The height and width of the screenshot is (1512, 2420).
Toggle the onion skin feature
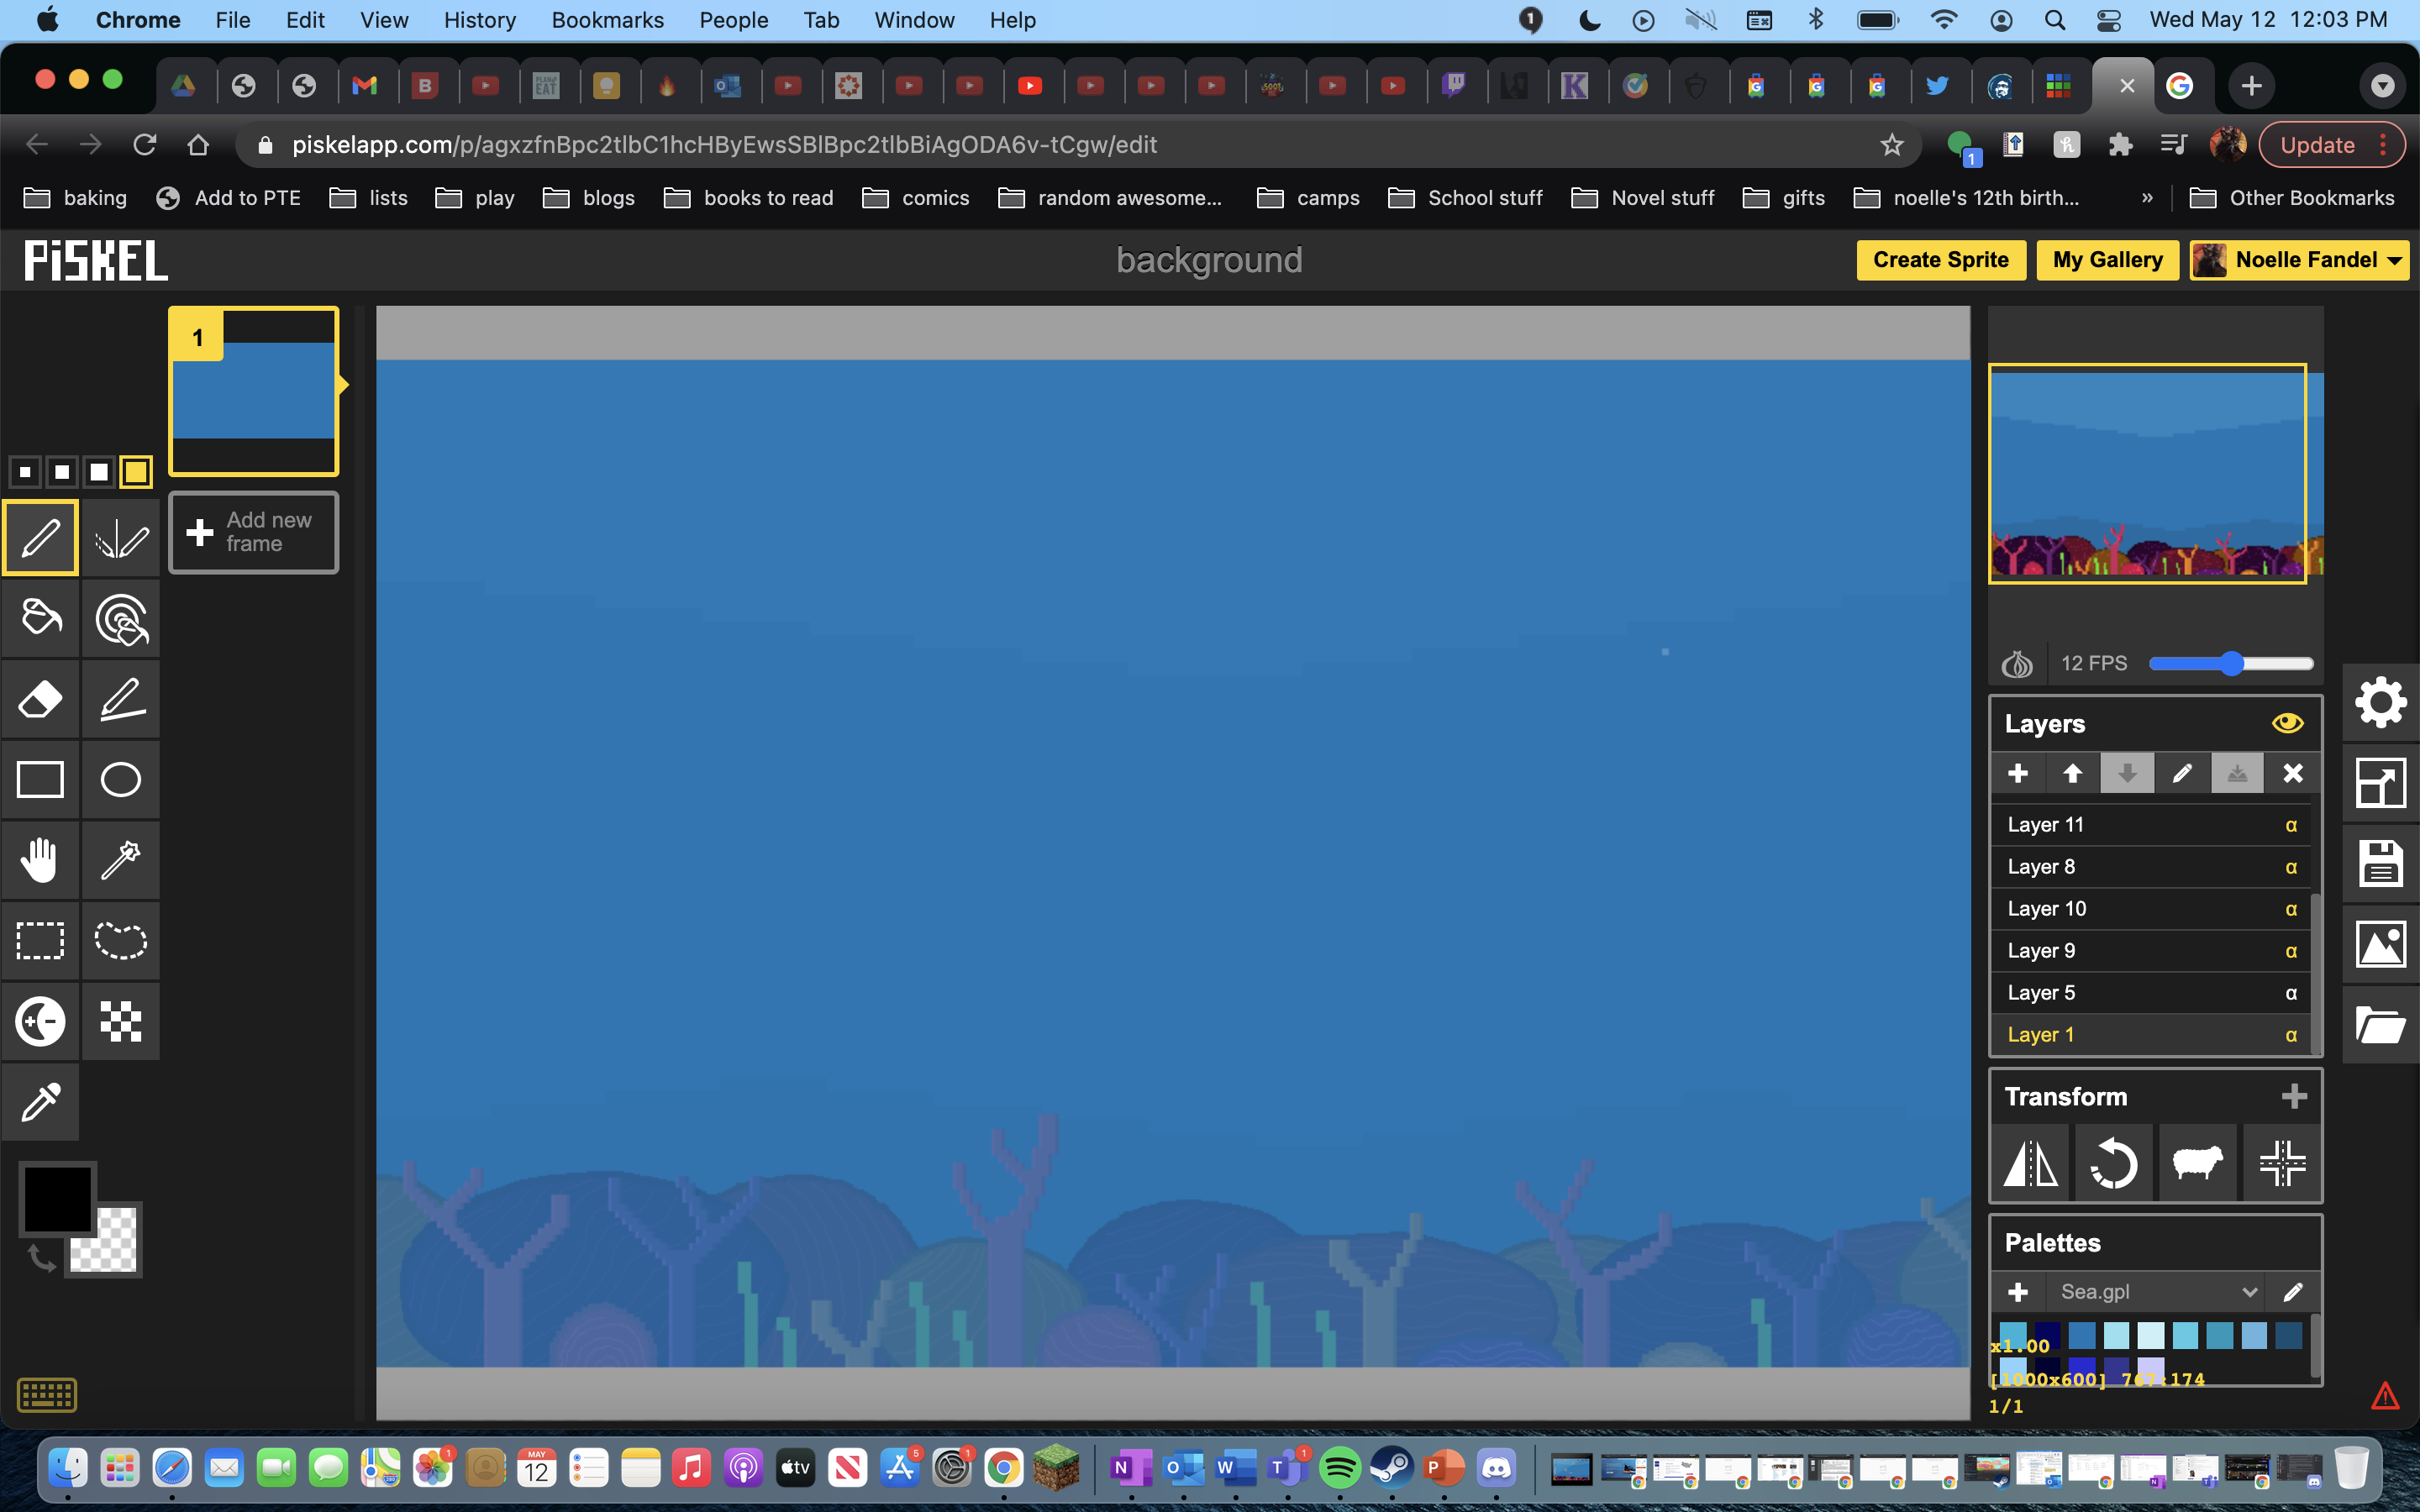point(2017,663)
